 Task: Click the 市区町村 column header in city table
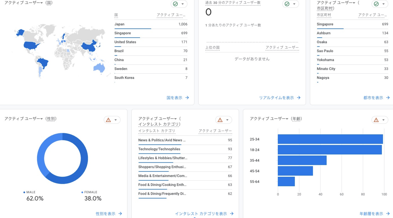tap(324, 15)
